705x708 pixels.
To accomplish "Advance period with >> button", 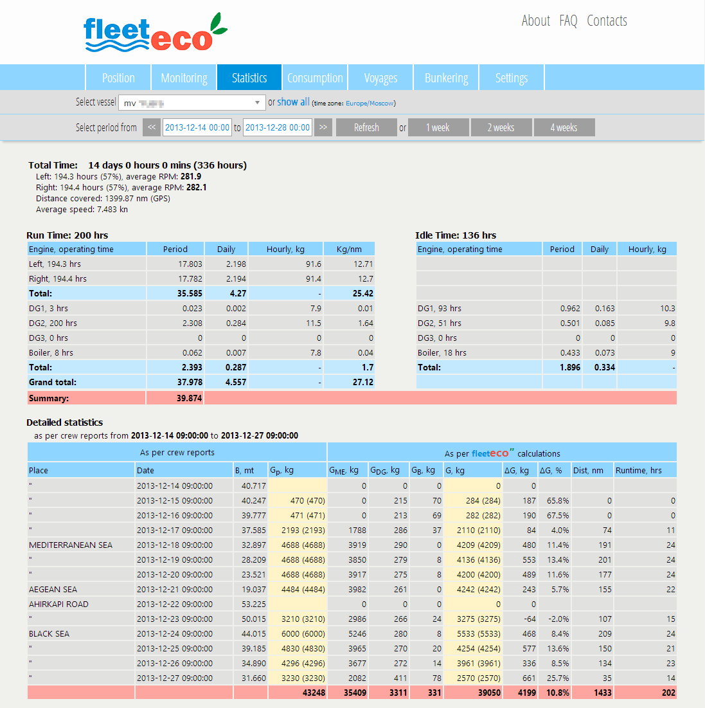I will pyautogui.click(x=323, y=127).
